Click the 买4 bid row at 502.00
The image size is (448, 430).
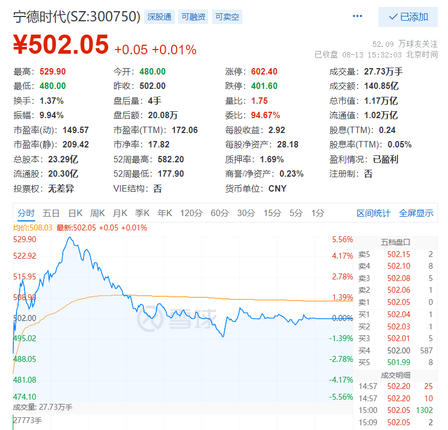pyautogui.click(x=395, y=350)
